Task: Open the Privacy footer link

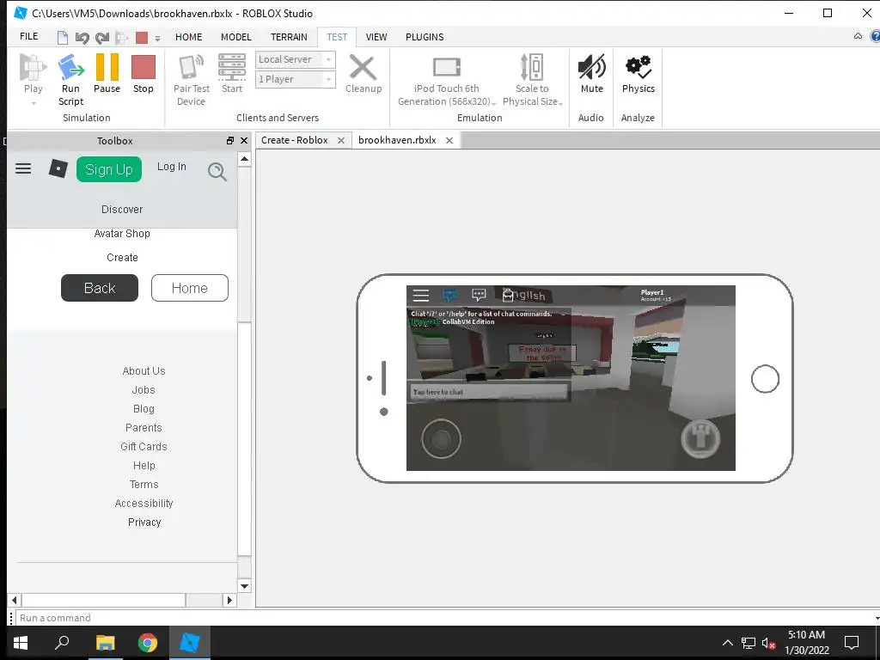Action: tap(144, 522)
